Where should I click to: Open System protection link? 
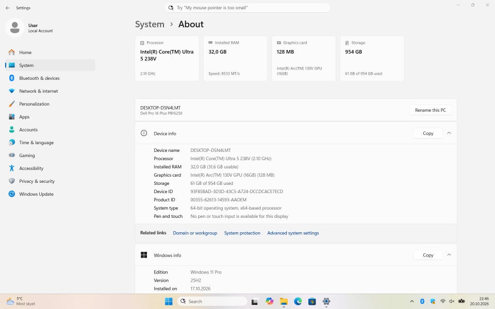click(242, 233)
